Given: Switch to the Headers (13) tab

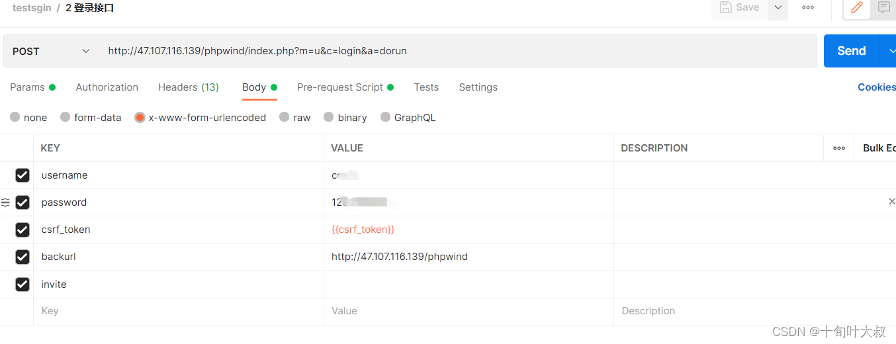Looking at the screenshot, I should click(x=188, y=87).
